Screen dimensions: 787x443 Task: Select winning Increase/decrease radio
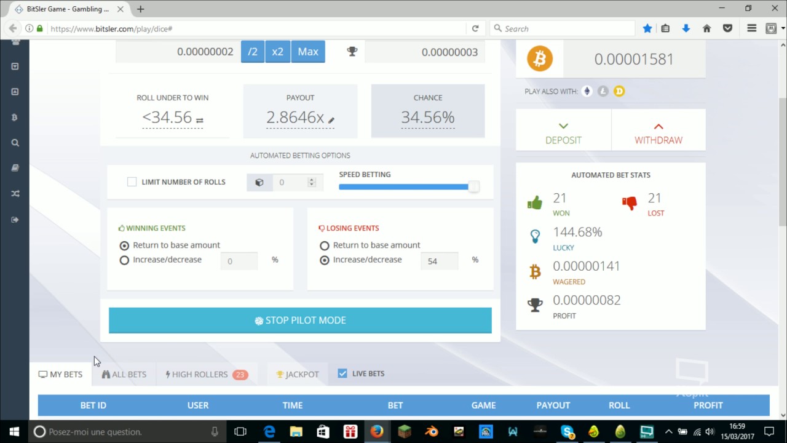125,260
